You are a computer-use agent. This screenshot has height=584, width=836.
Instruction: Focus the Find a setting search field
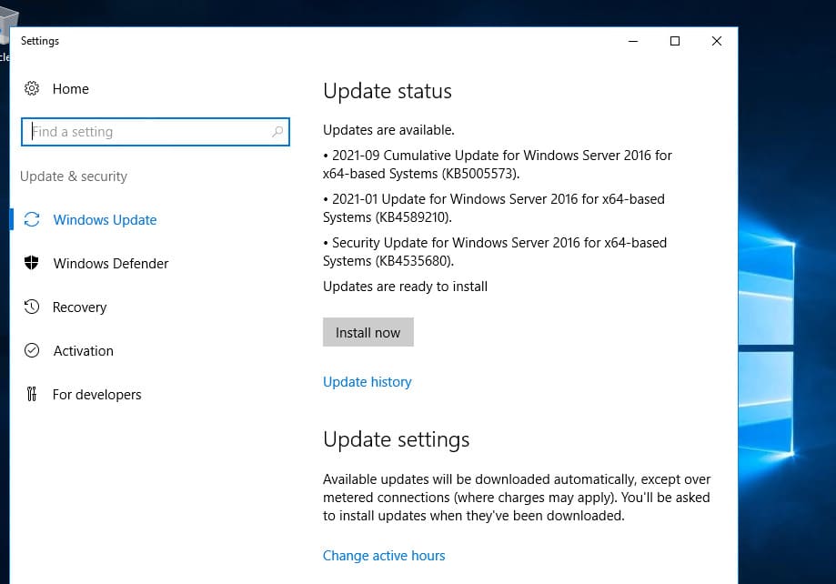(x=146, y=132)
